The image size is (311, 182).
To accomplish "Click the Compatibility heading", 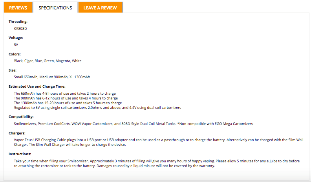I will tap(21, 117).
